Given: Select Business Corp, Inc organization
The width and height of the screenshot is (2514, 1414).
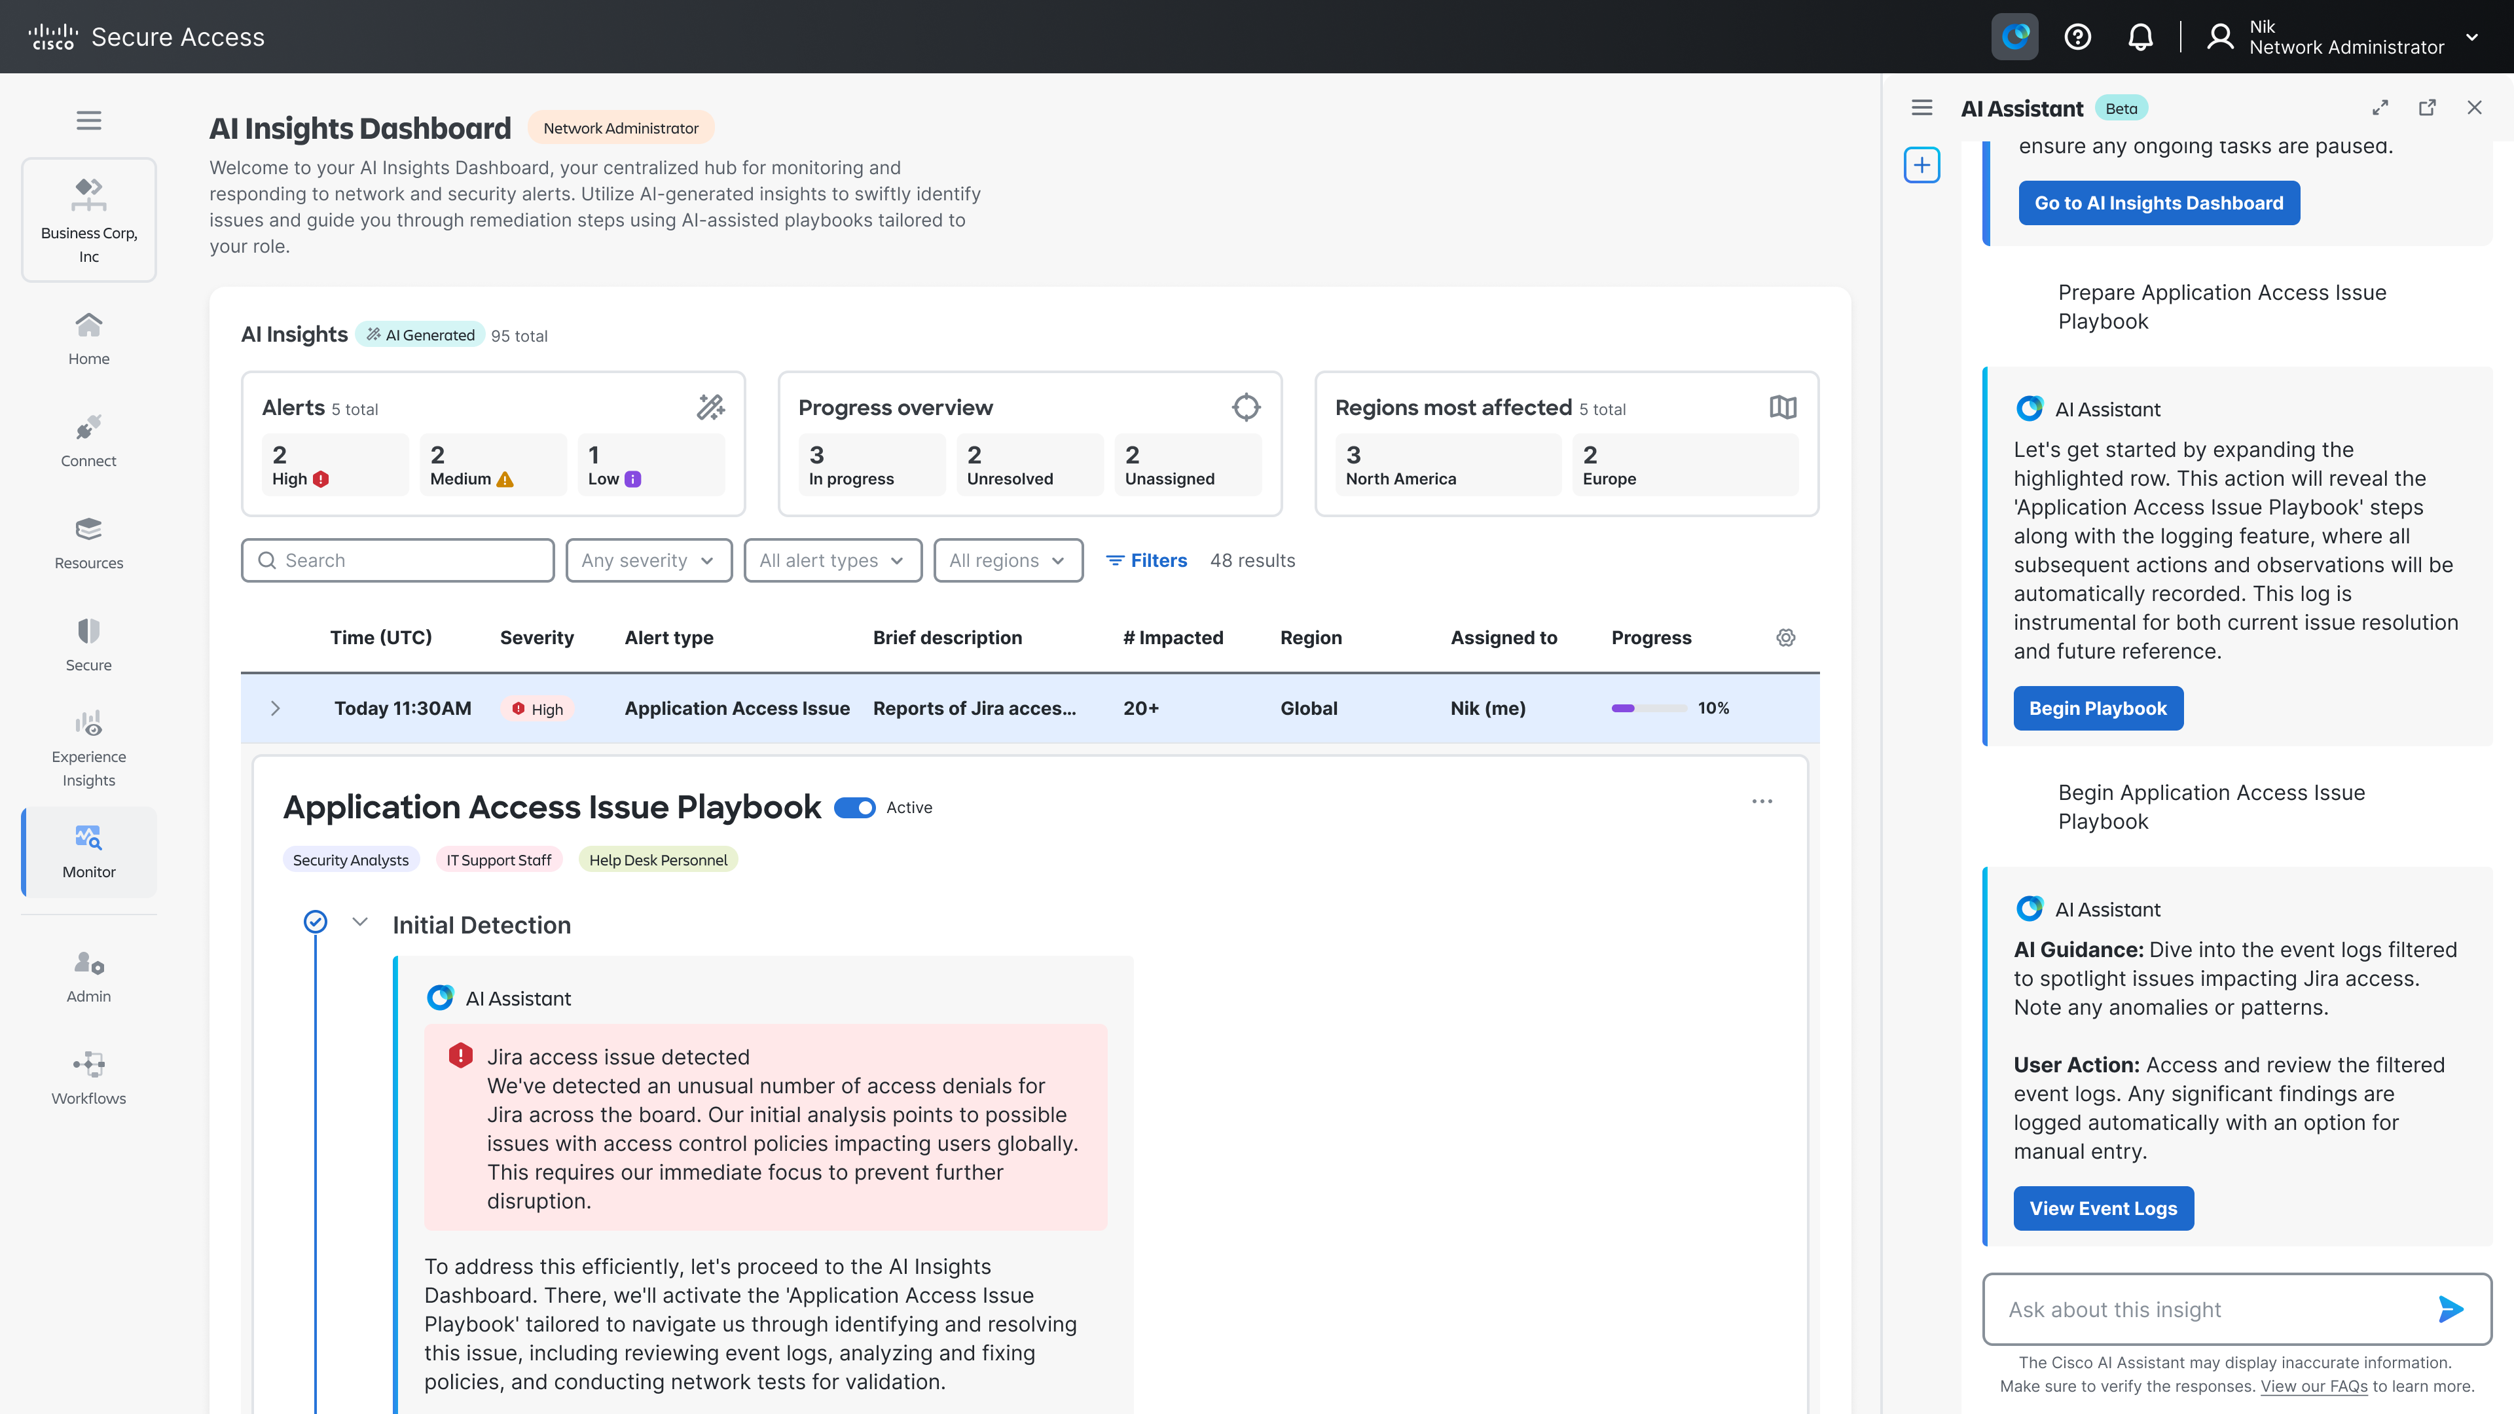Looking at the screenshot, I should click(x=89, y=221).
